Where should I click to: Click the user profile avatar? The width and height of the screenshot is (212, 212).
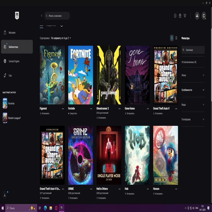click(204, 16)
